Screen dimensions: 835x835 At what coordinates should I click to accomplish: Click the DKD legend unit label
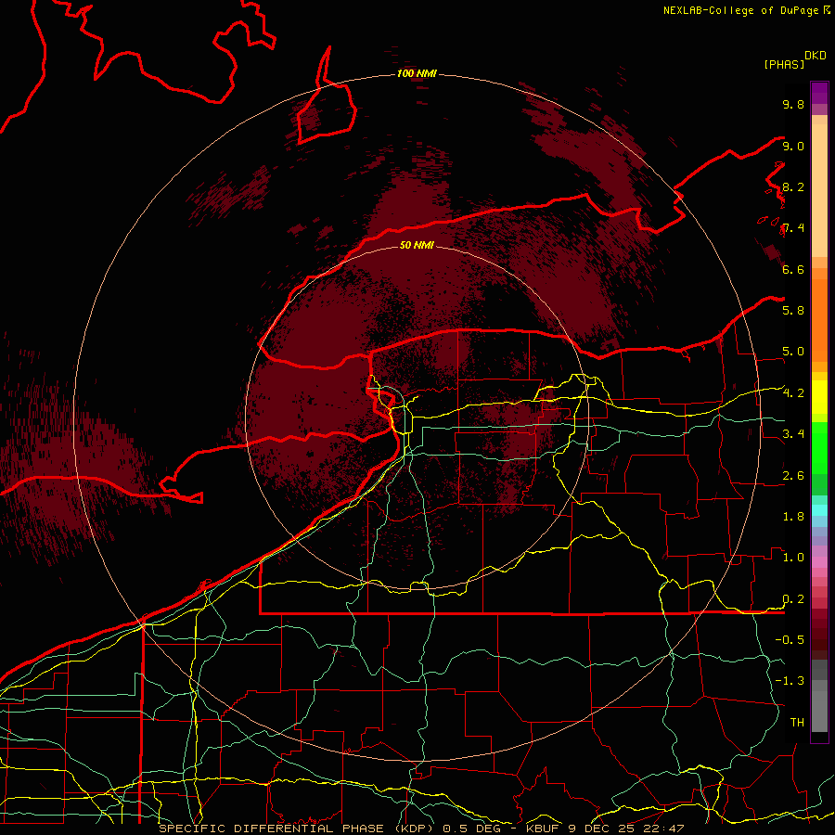[816, 56]
